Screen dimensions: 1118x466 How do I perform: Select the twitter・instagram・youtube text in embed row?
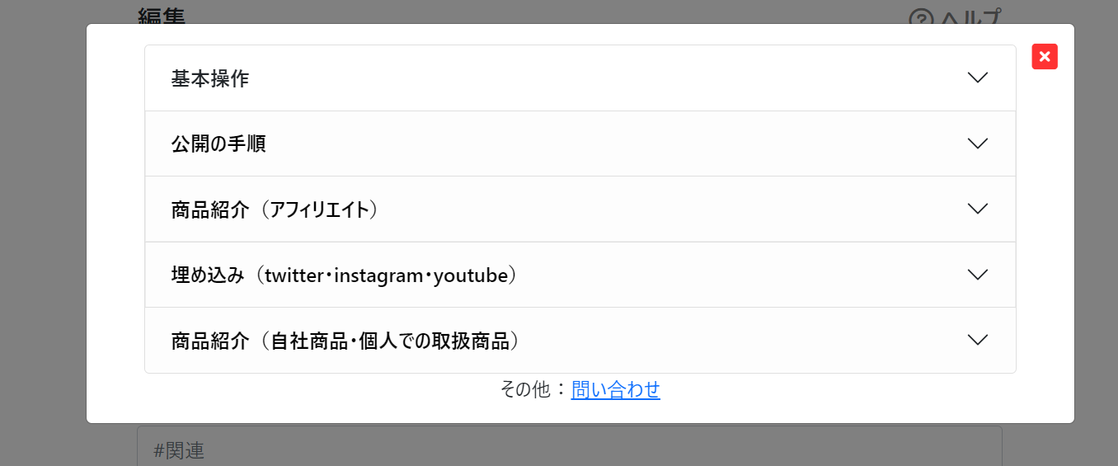[385, 275]
